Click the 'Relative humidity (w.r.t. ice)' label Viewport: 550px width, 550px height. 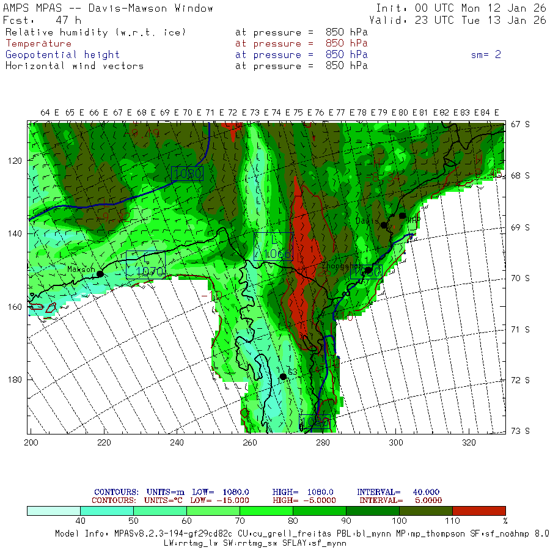95,32
